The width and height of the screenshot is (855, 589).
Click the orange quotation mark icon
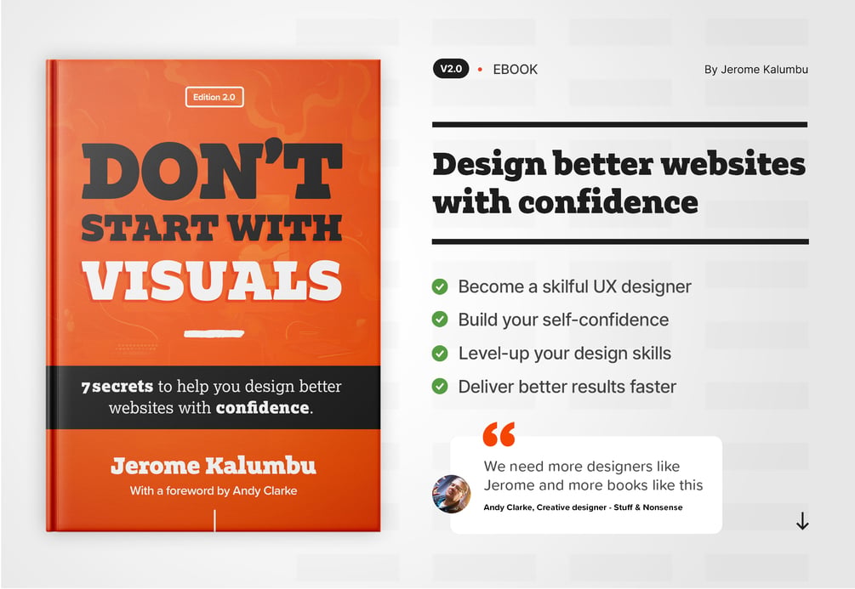pos(499,434)
